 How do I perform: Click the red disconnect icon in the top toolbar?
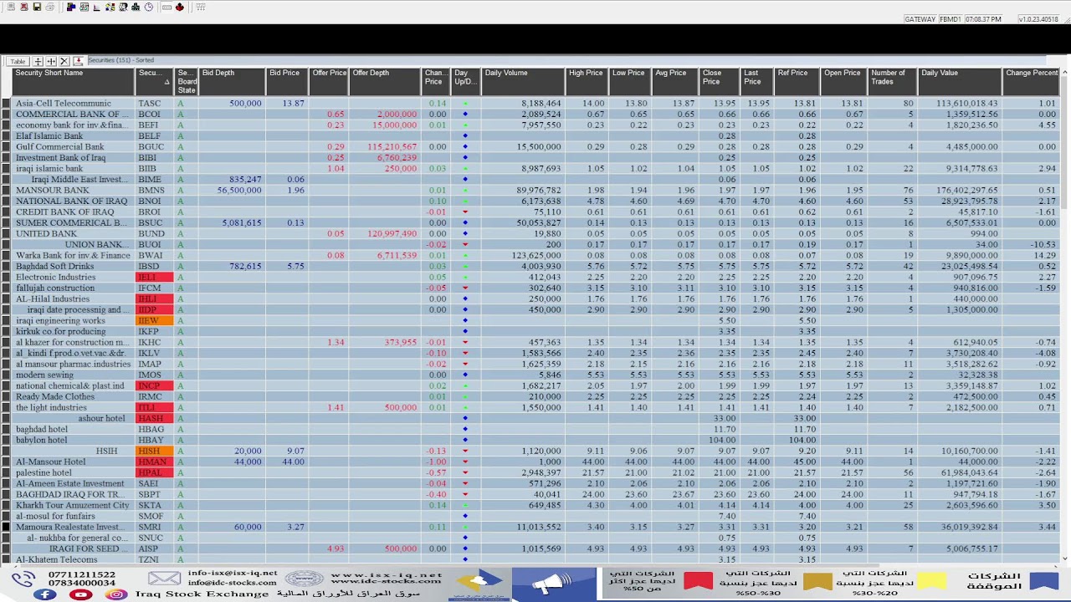coord(24,7)
